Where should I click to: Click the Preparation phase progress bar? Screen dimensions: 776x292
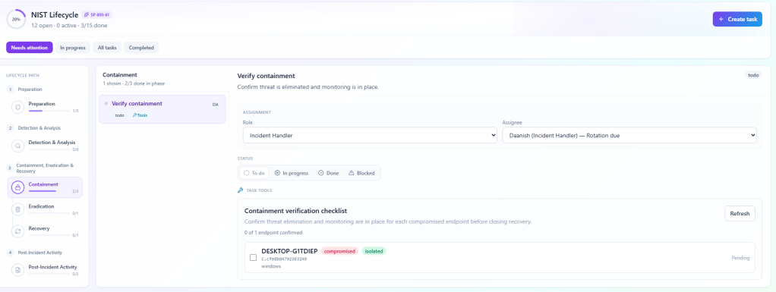[x=49, y=111]
